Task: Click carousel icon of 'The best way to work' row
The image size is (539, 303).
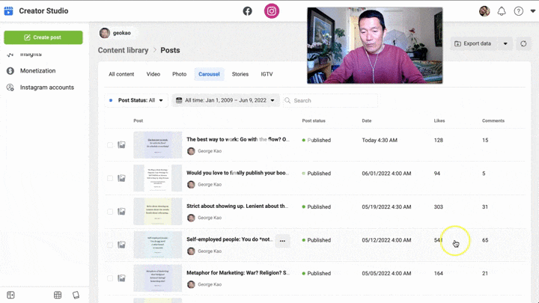Action: point(122,145)
